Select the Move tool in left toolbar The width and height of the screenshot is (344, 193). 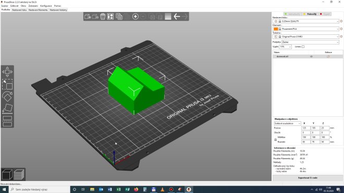tap(7, 72)
